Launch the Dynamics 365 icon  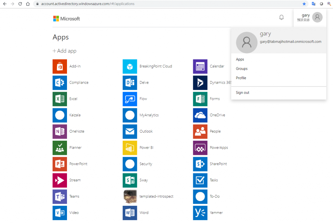[200, 83]
